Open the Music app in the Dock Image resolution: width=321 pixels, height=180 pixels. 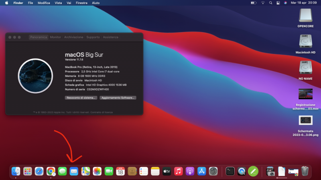pyautogui.click(x=179, y=171)
